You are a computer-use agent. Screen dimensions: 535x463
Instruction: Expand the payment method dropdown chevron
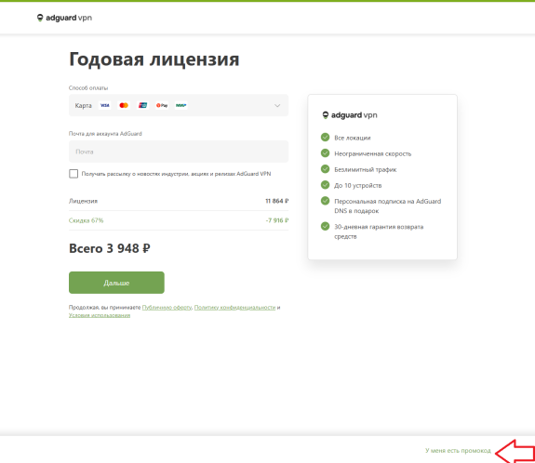coord(277,105)
